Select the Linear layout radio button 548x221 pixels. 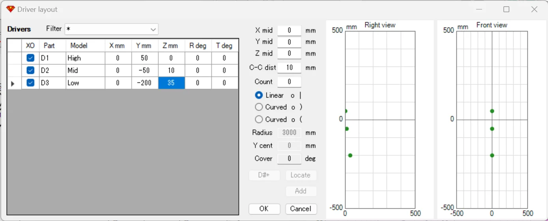pyautogui.click(x=259, y=95)
